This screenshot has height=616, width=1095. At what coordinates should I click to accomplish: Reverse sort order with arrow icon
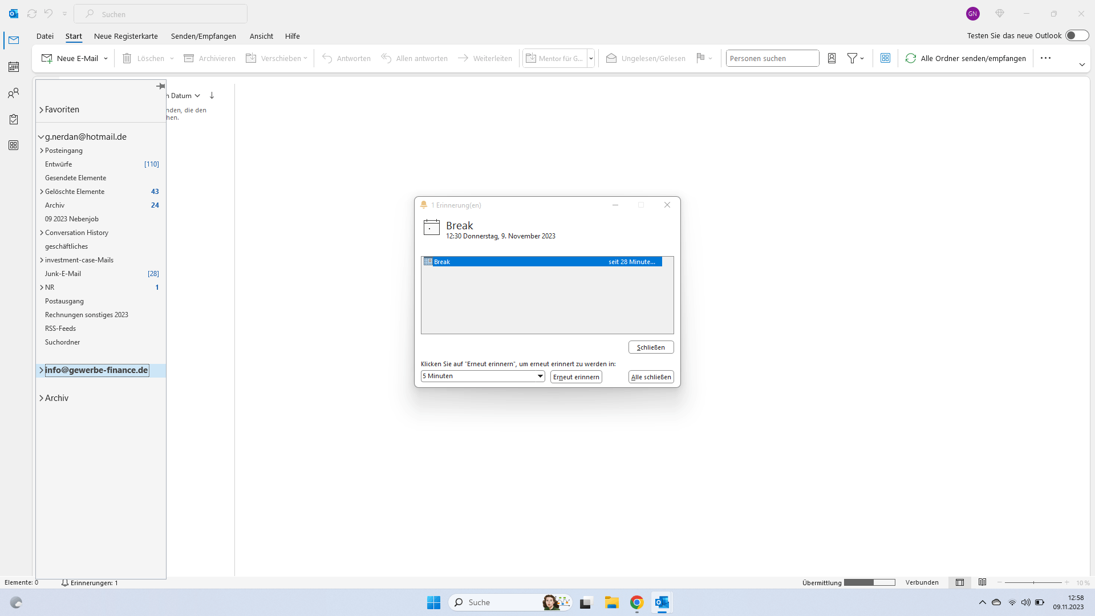click(212, 95)
